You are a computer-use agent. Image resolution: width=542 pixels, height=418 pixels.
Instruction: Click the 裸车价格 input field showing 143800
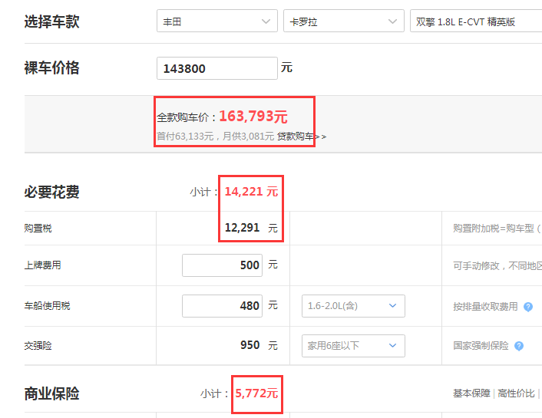pos(217,68)
